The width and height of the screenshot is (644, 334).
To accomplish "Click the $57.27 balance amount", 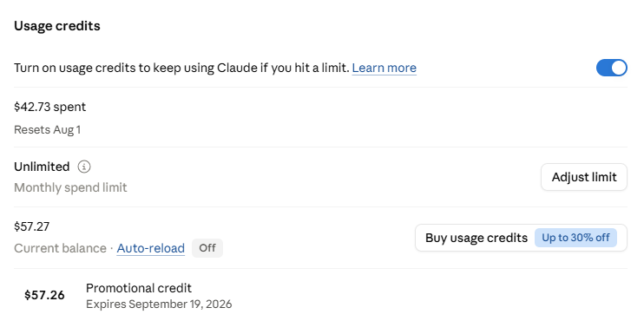I will (x=31, y=226).
